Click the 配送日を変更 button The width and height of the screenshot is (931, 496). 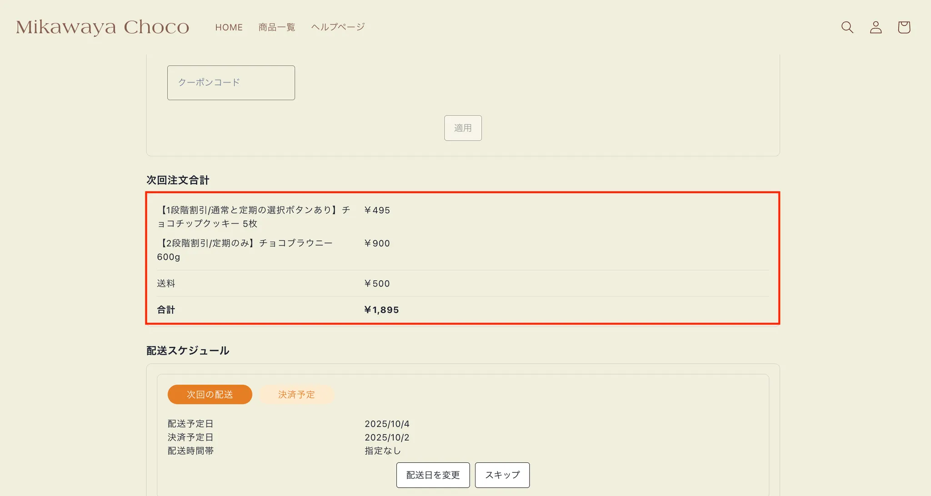pyautogui.click(x=433, y=475)
